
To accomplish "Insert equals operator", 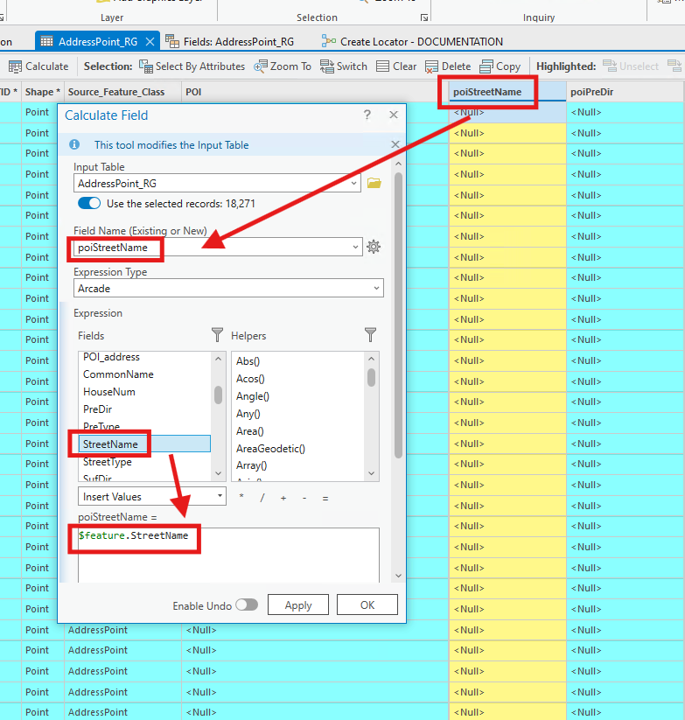I will (x=325, y=498).
